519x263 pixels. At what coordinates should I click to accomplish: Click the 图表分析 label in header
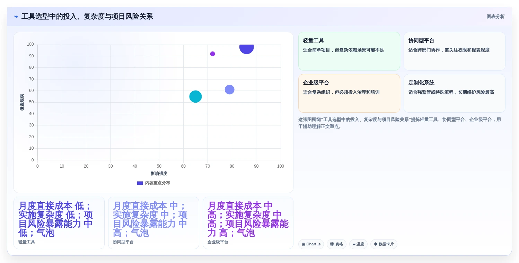click(495, 17)
